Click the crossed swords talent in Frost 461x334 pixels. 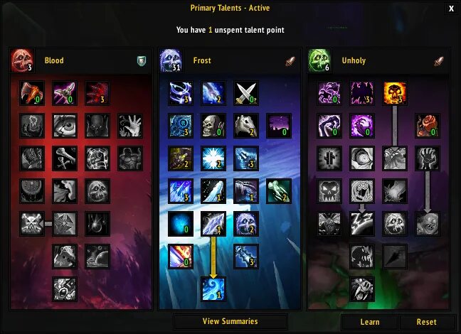[246, 93]
